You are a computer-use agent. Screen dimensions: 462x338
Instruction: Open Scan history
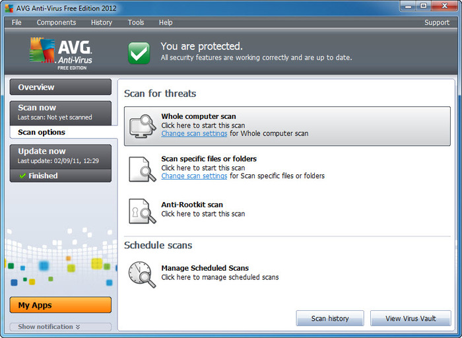(330, 318)
